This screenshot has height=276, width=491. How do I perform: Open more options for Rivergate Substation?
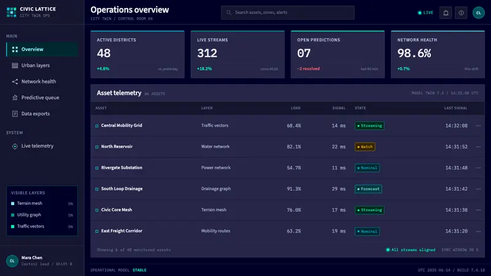(x=478, y=167)
